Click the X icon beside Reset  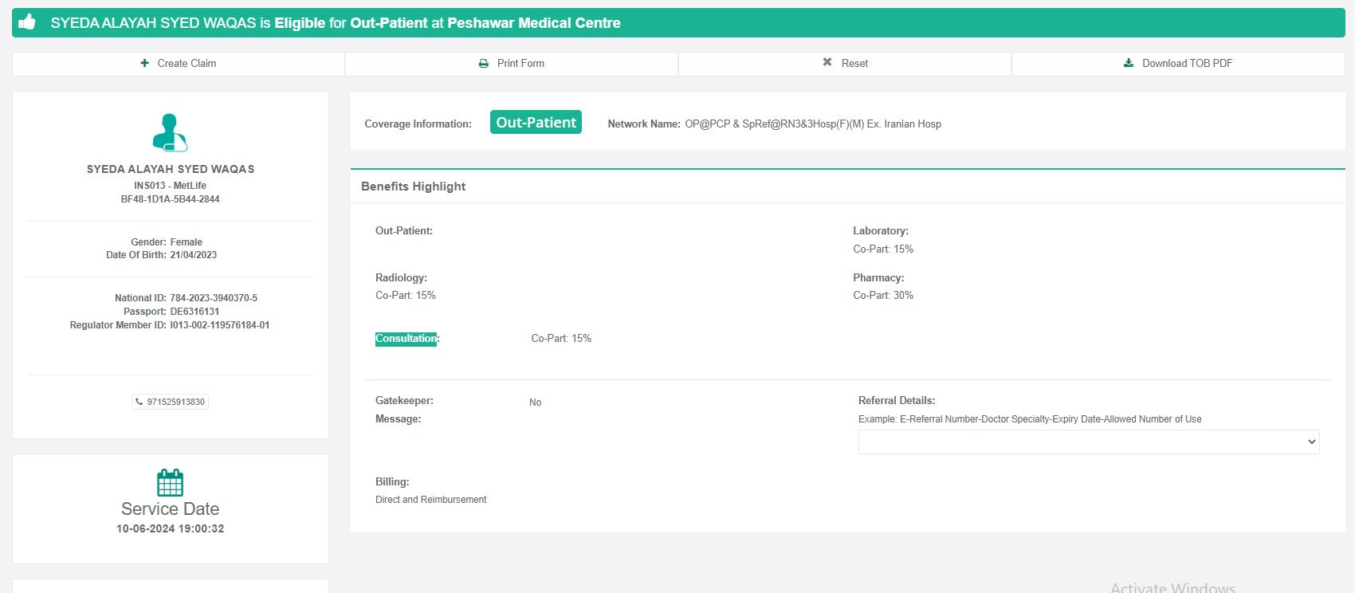pos(827,62)
